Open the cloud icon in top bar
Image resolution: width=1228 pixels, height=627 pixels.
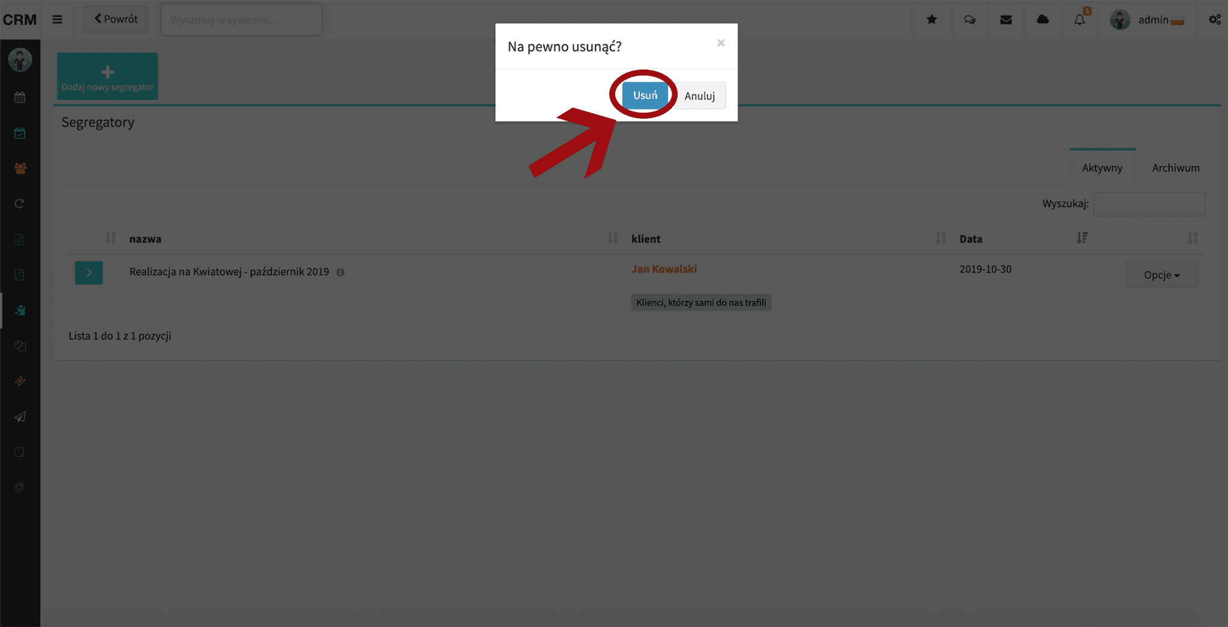(x=1043, y=20)
